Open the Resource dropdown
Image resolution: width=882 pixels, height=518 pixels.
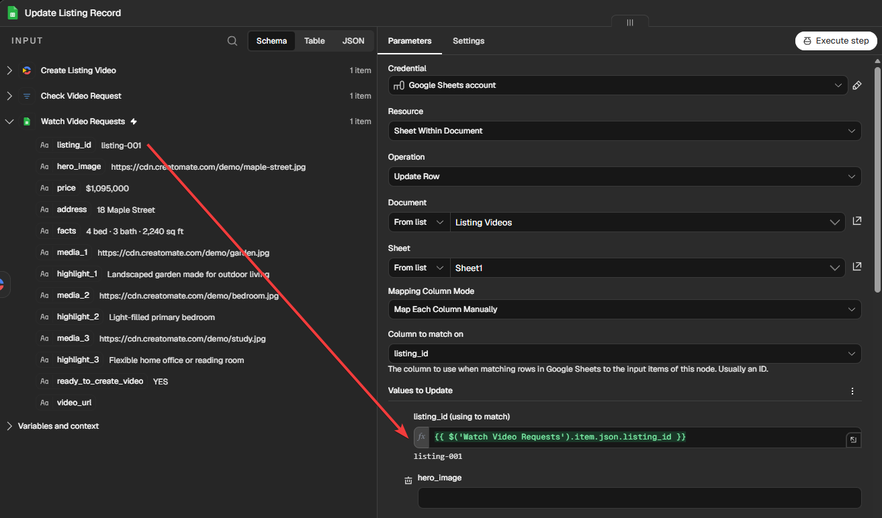625,131
